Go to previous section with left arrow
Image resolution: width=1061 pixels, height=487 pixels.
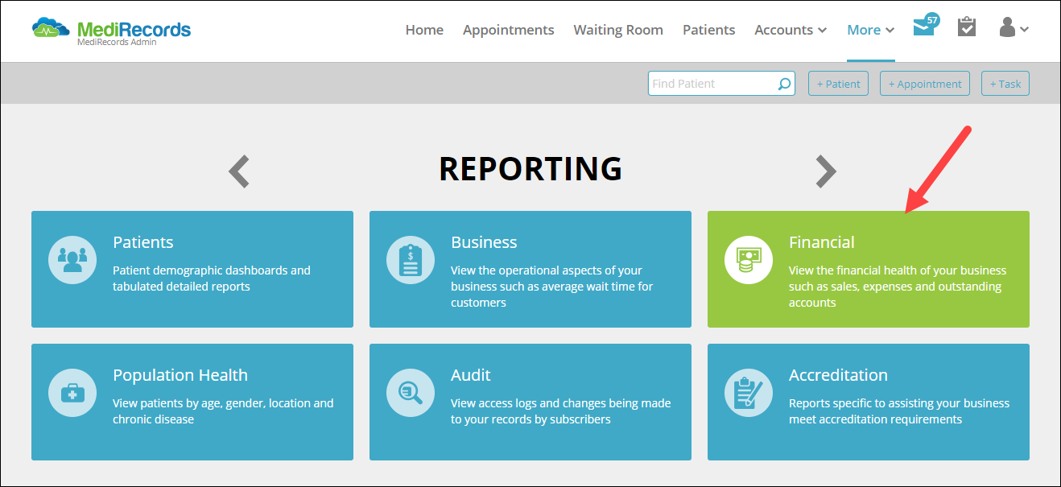[239, 171]
